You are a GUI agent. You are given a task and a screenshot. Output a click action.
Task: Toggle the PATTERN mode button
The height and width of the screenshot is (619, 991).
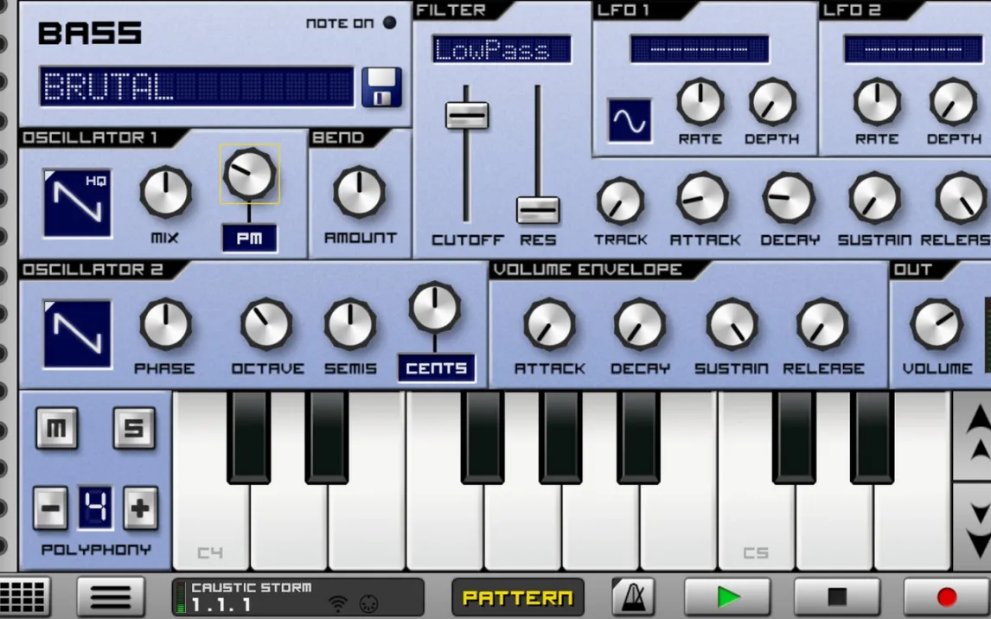click(x=517, y=597)
